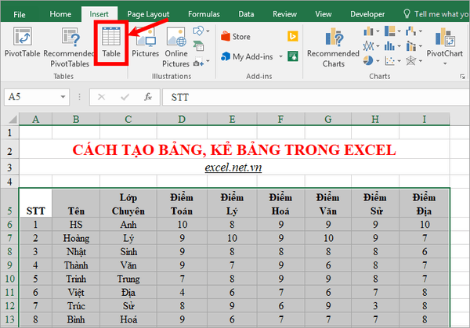Click the Online Pictures icon
This screenshot has height=328, width=470.
[x=175, y=45]
